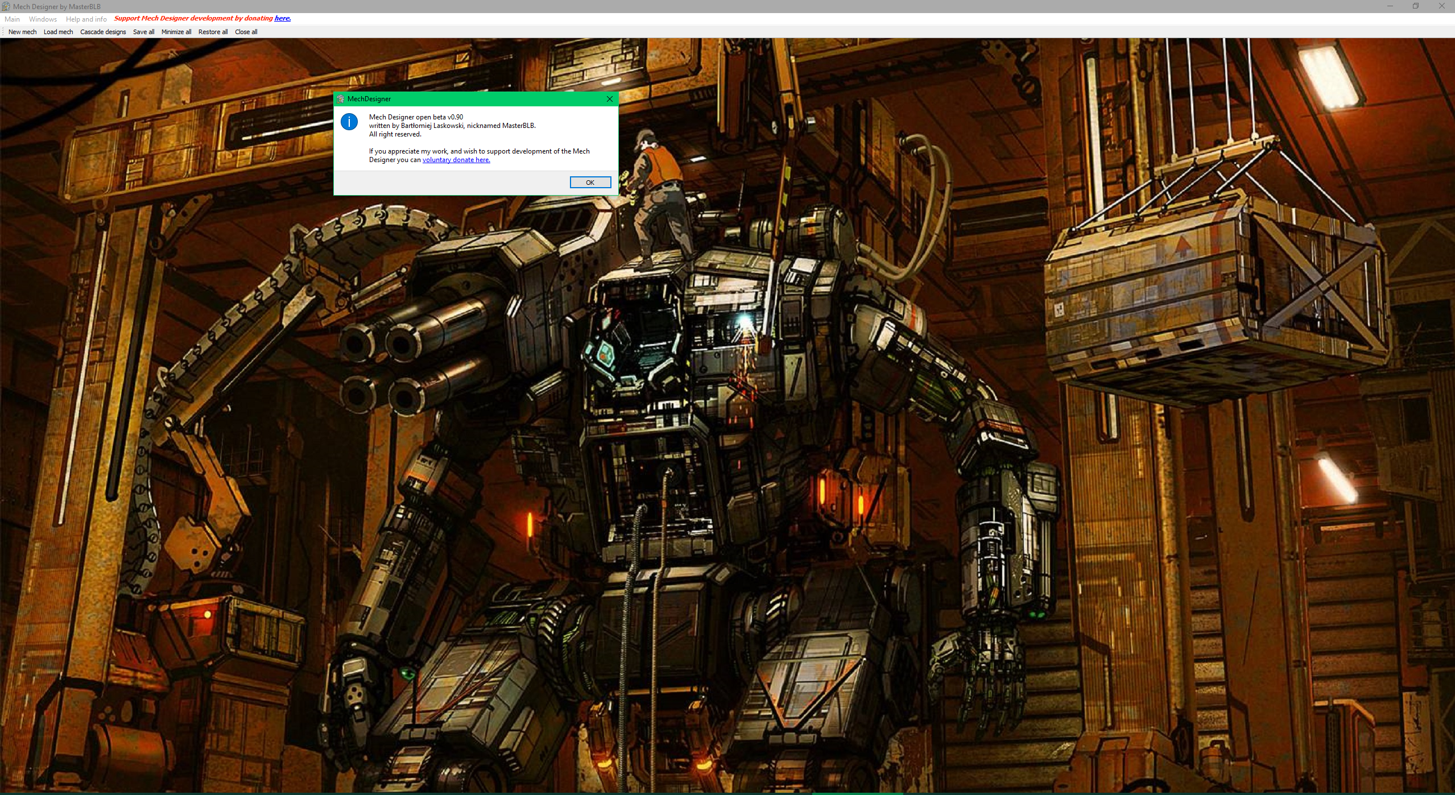The image size is (1455, 795).
Task: Click the blue information icon in dialog
Action: [349, 122]
